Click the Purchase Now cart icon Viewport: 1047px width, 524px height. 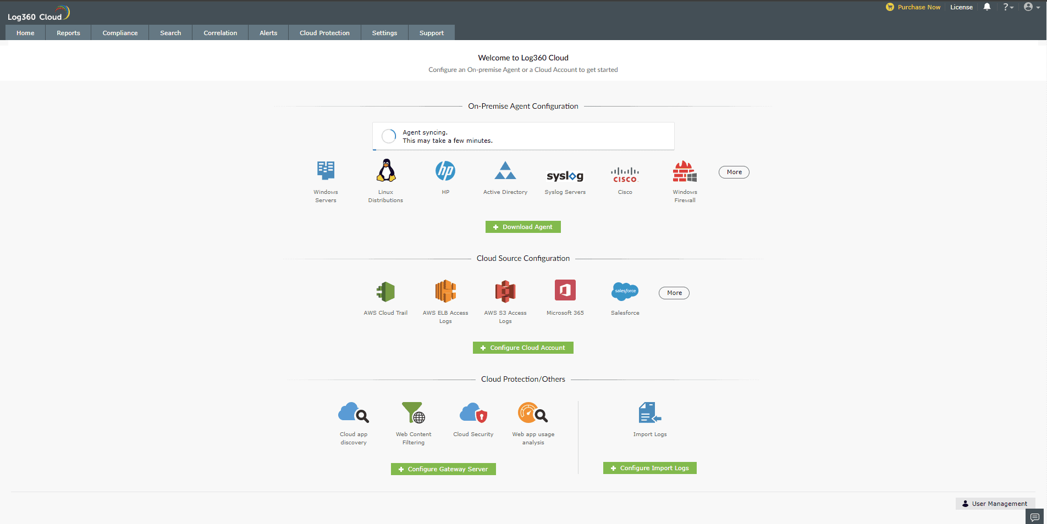[890, 7]
